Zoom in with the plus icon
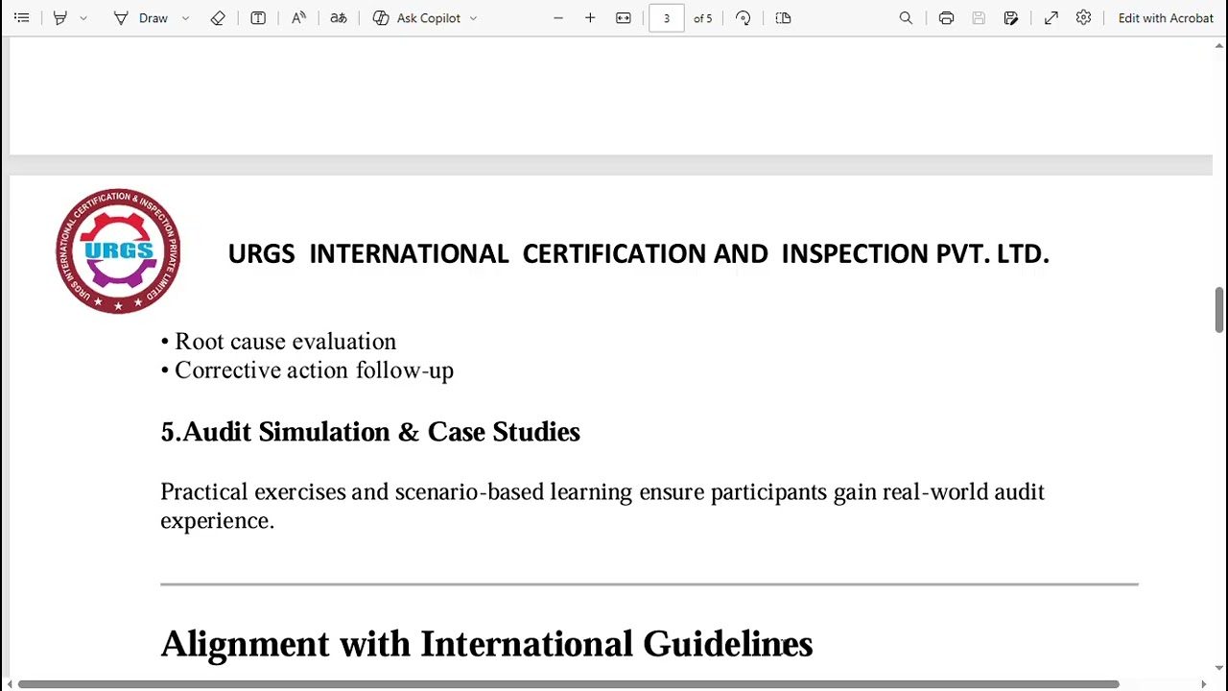The width and height of the screenshot is (1228, 691). tap(590, 18)
